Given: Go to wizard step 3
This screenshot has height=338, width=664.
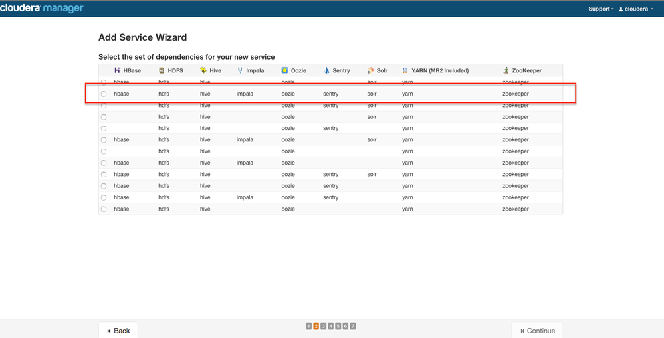Looking at the screenshot, I should coord(324,326).
